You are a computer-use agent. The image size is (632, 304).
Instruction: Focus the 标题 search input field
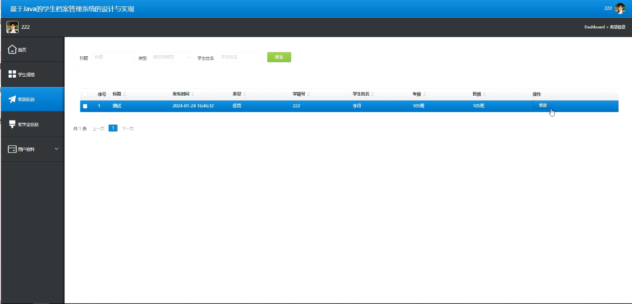click(113, 57)
